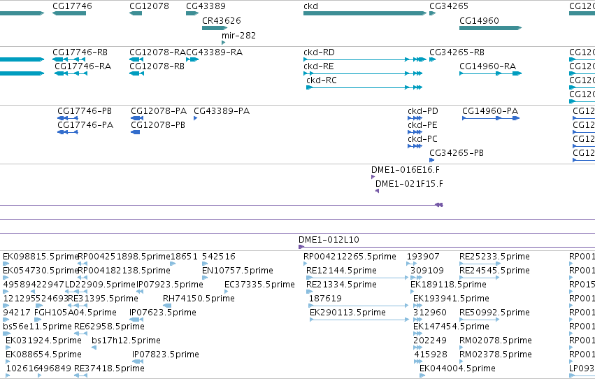Select the CR43626 gene bar
Image resolution: width=595 pixels, height=379 pixels.
coord(215,28)
